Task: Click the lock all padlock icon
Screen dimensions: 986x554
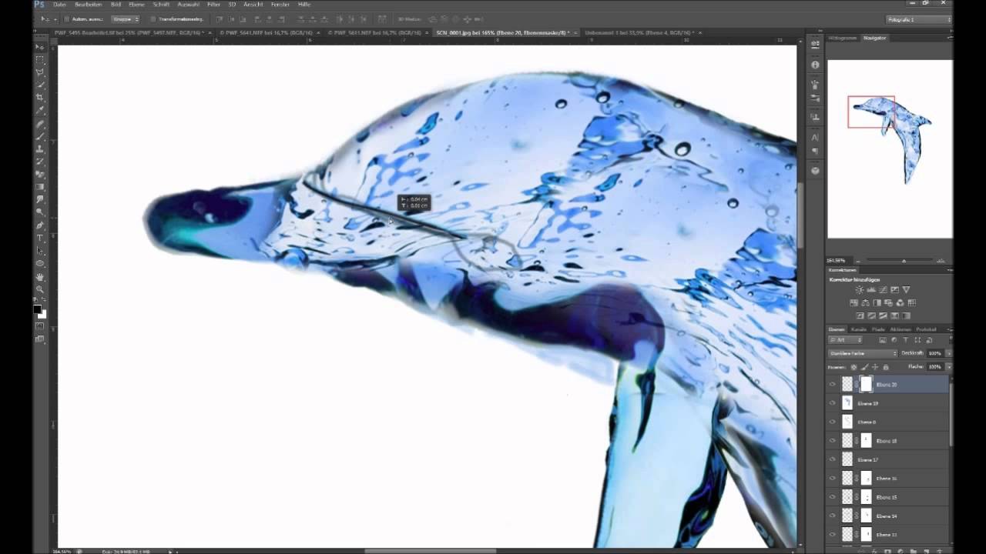Action: pyautogui.click(x=886, y=367)
